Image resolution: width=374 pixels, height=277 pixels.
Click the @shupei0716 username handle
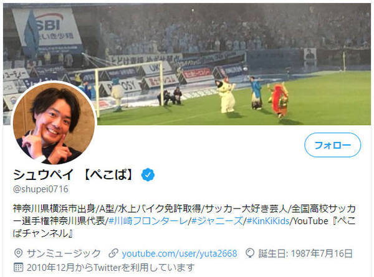pos(41,189)
